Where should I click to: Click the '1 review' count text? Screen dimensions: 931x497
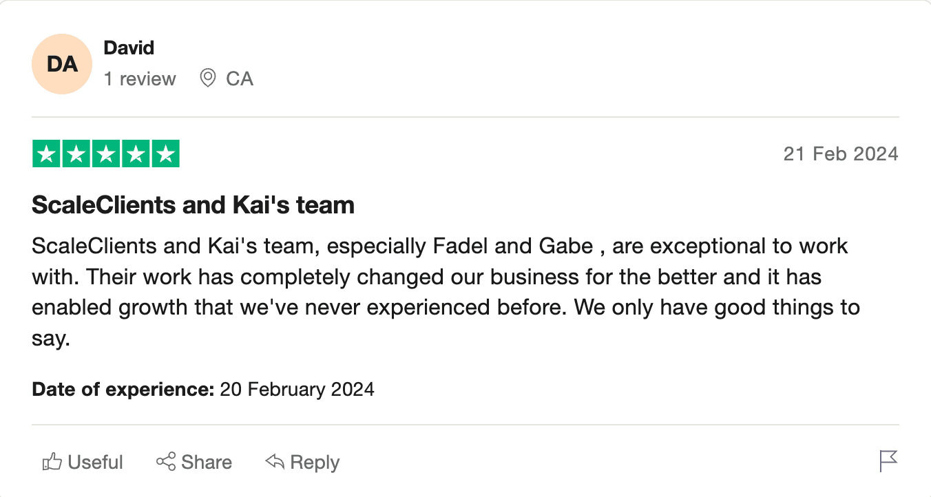pos(140,79)
